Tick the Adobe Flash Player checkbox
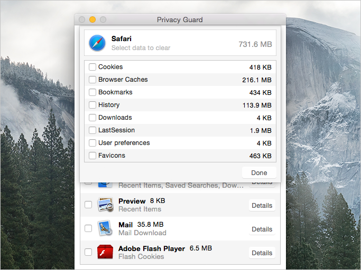 (88, 252)
